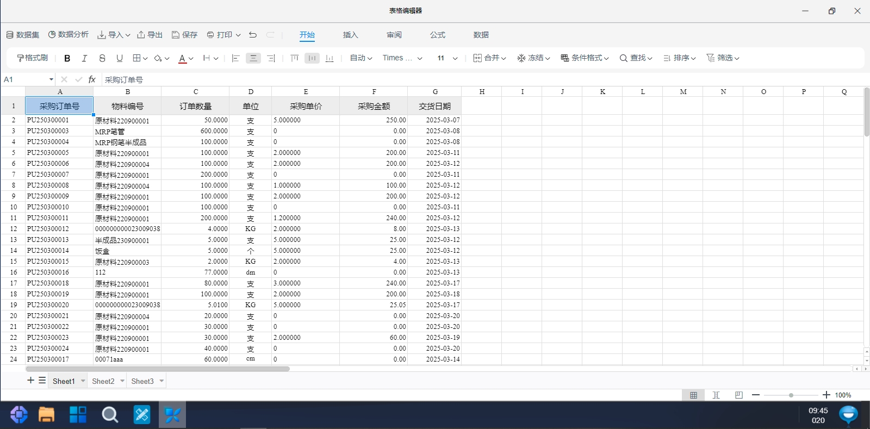Image resolution: width=870 pixels, height=429 pixels.
Task: Zoom out with minus button
Action: 756,395
